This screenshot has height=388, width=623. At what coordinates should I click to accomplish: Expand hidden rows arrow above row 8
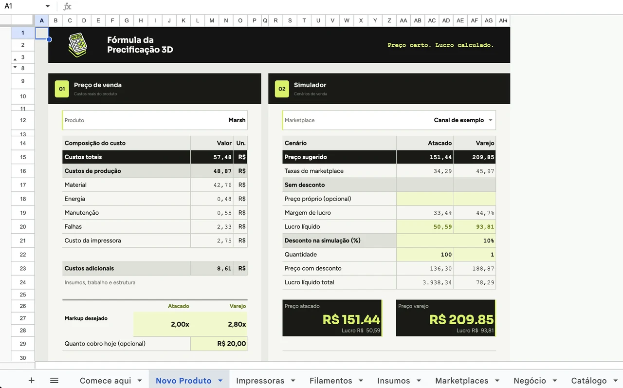[15, 67]
